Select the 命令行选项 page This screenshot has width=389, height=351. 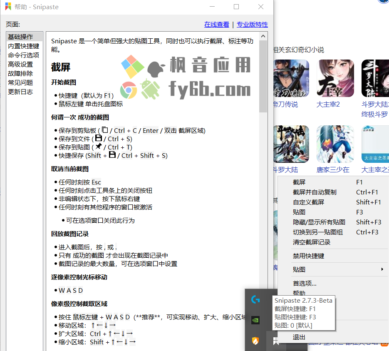(x=24, y=55)
